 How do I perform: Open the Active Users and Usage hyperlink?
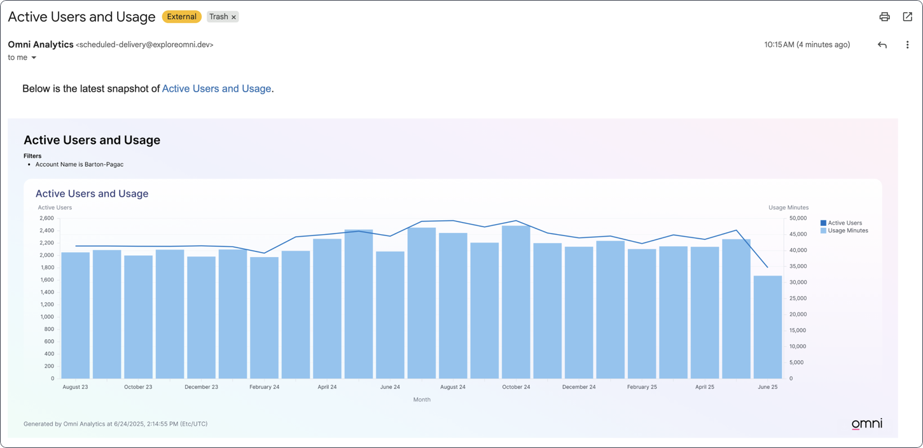[x=216, y=88]
